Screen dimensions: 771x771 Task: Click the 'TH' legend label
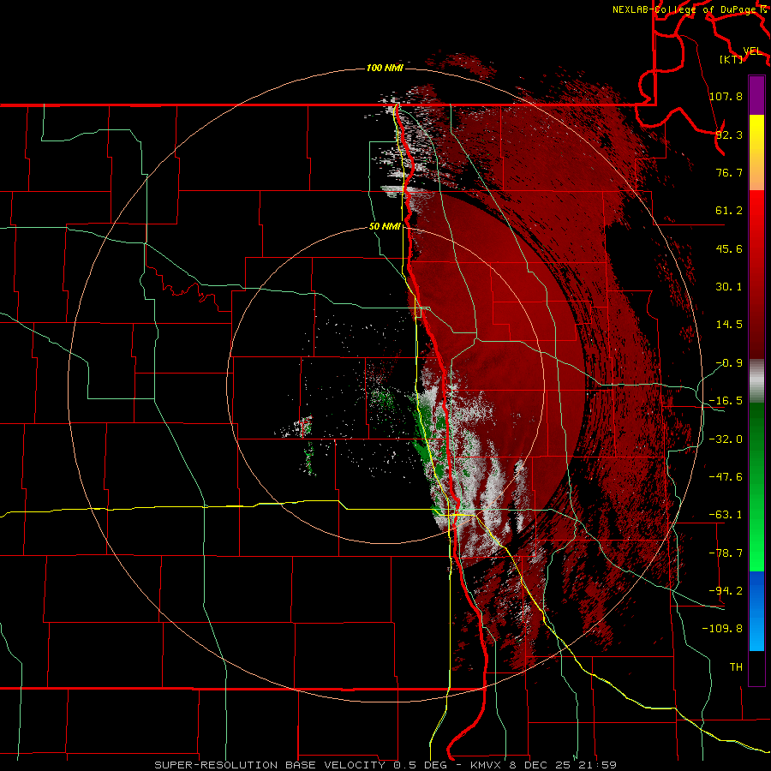(x=736, y=667)
